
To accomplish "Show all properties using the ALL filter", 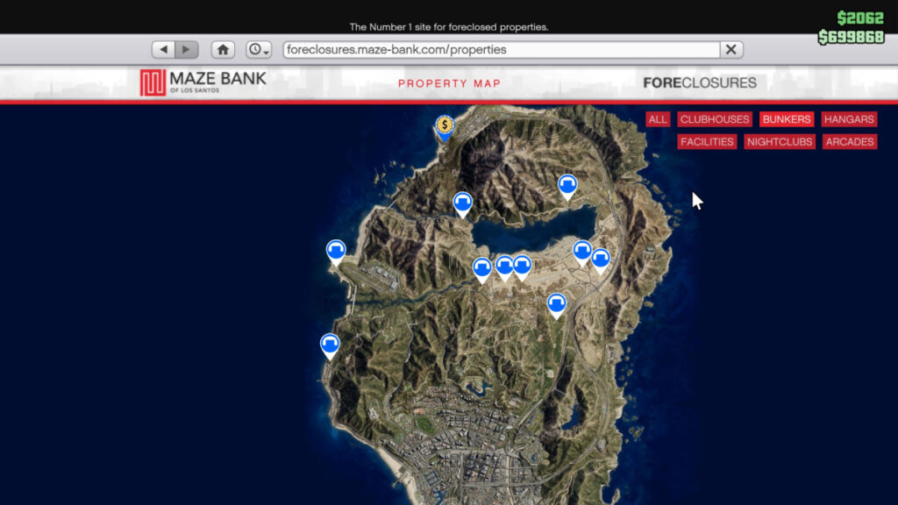I will coord(658,119).
